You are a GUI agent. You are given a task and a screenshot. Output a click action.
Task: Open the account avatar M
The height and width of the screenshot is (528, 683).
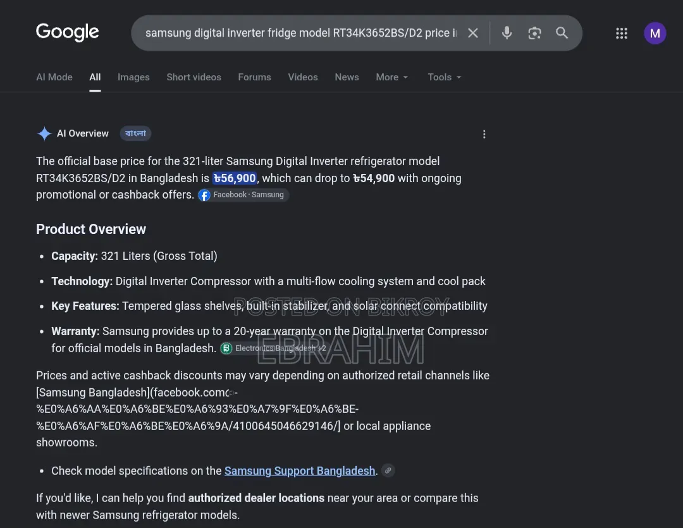coord(655,33)
